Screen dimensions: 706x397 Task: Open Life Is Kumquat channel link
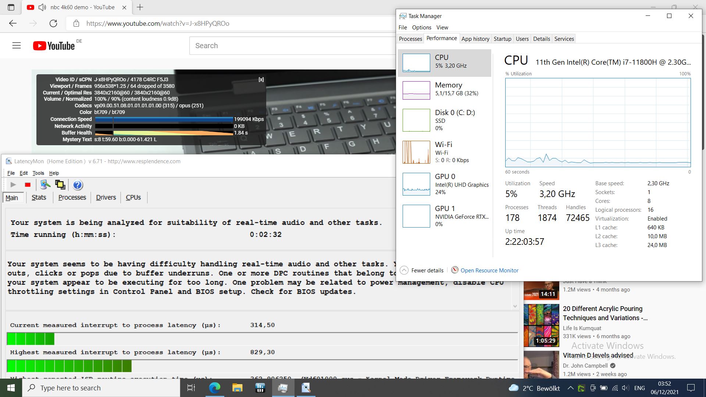point(582,328)
